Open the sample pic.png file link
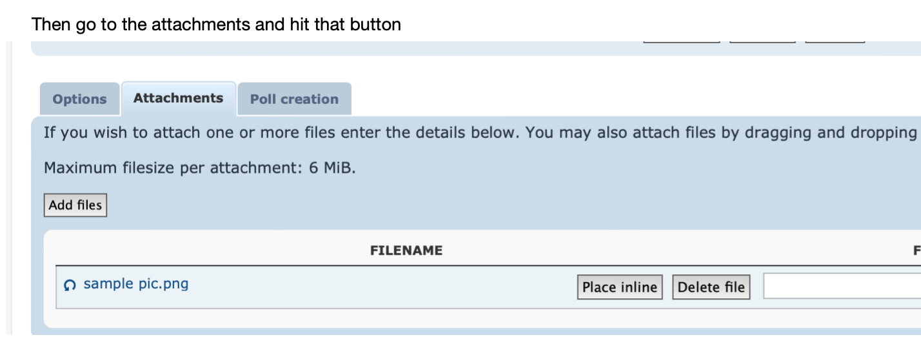The image size is (921, 346). pyautogui.click(x=136, y=284)
